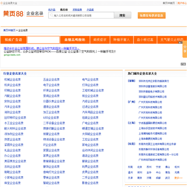Image resolution: width=187 pixels, height=187 pixels.
Task: Click the 祛痘广告语 ad button
Action: pyautogui.click(x=14, y=40)
